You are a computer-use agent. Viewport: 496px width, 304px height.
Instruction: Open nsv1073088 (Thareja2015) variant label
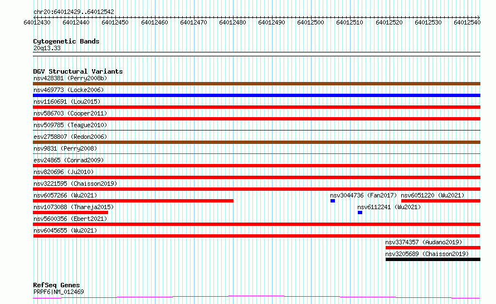(x=74, y=207)
